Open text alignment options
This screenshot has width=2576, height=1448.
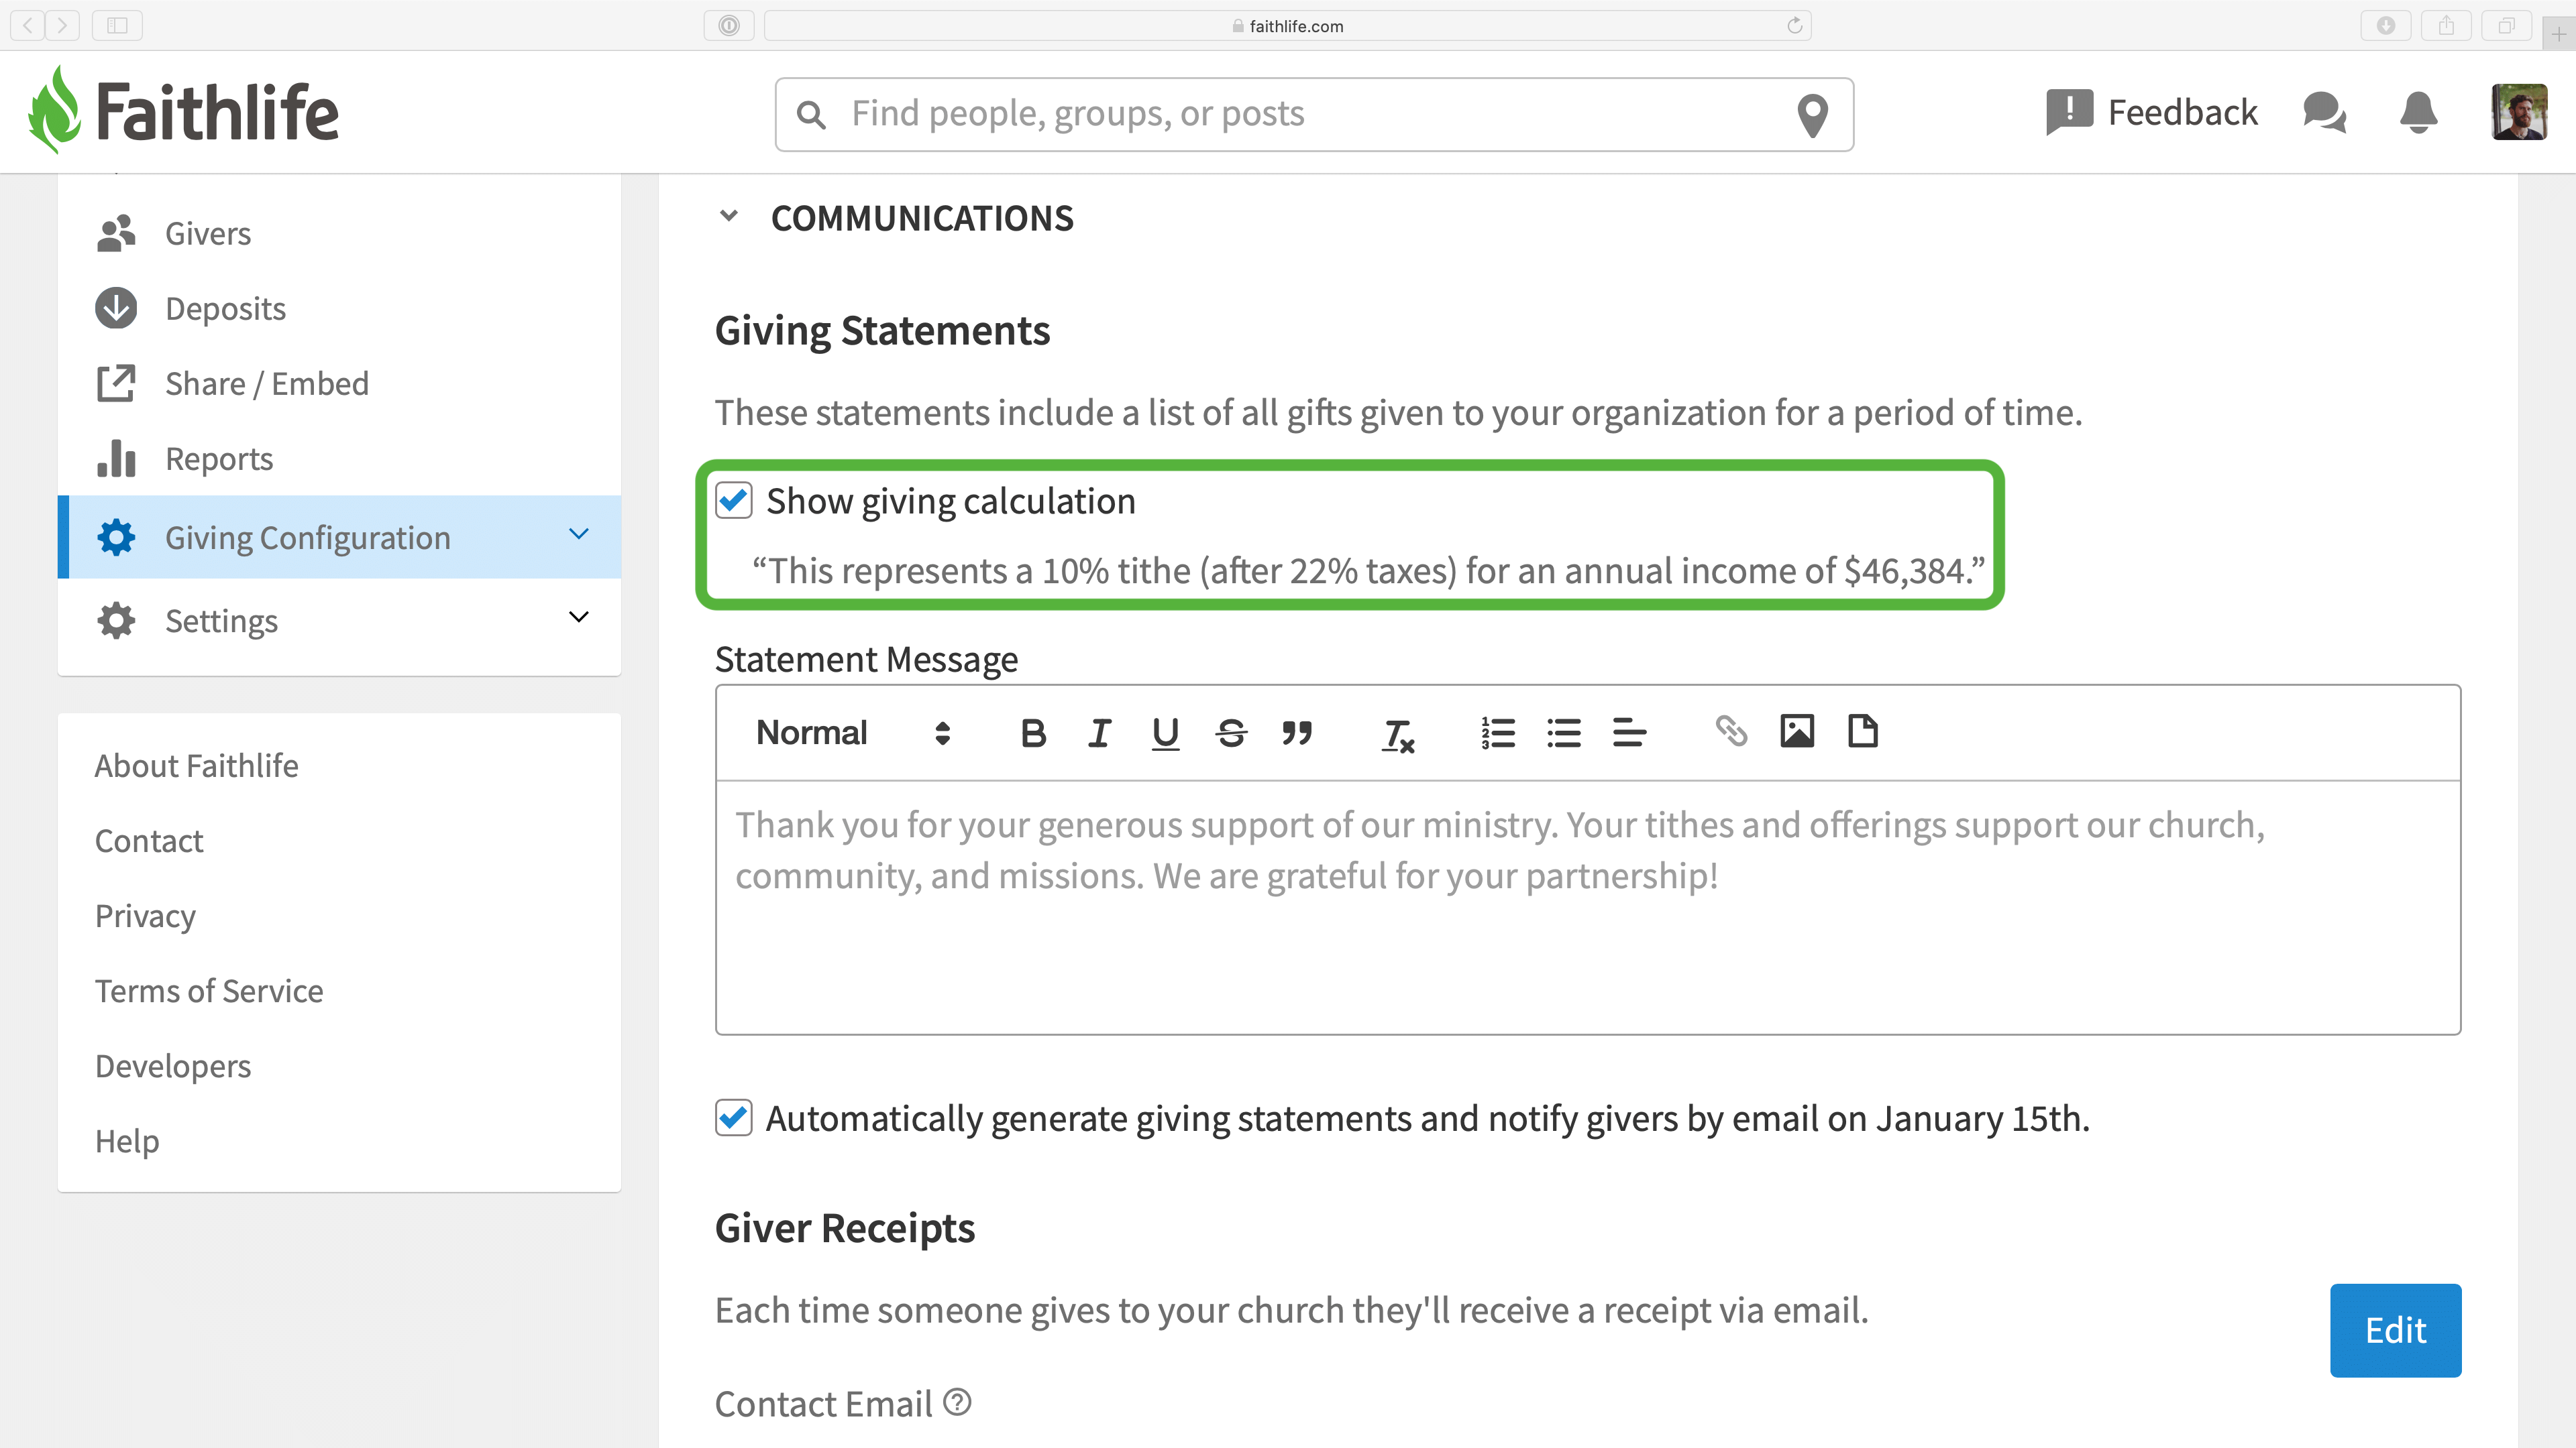1629,733
